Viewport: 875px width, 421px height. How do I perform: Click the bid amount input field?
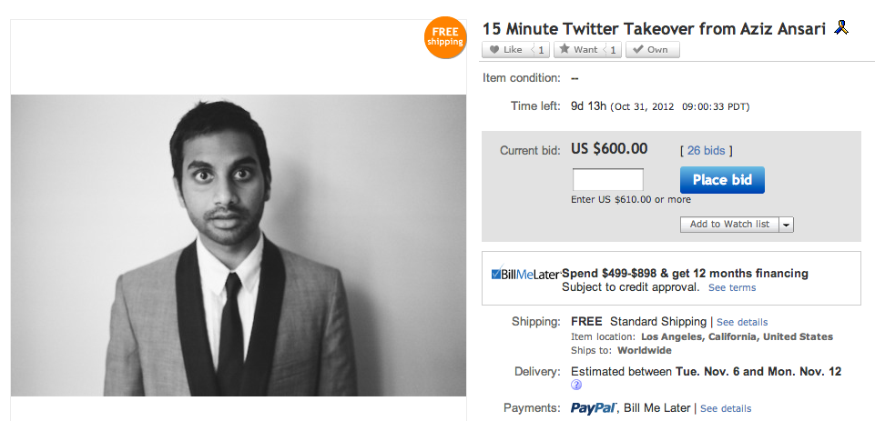pyautogui.click(x=608, y=179)
